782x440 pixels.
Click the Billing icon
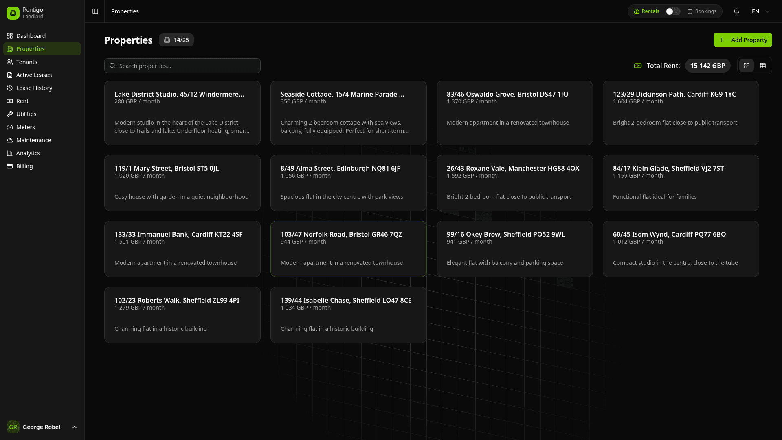point(10,166)
